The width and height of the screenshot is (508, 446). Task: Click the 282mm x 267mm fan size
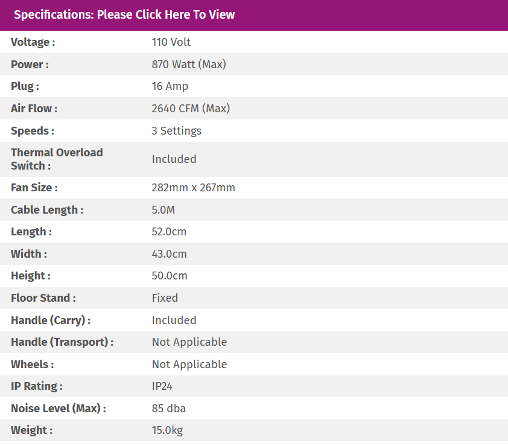click(x=194, y=188)
